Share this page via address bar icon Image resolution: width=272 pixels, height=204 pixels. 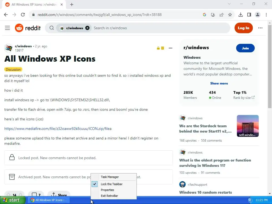[x=222, y=15]
